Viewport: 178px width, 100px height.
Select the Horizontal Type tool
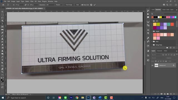coord(2,60)
